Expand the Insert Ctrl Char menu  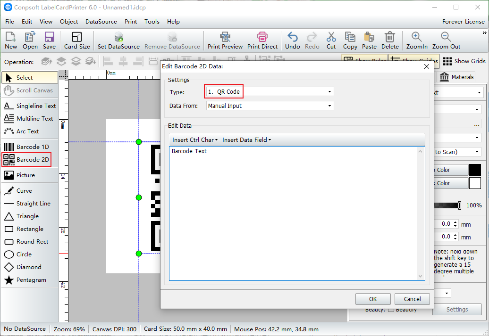(195, 140)
